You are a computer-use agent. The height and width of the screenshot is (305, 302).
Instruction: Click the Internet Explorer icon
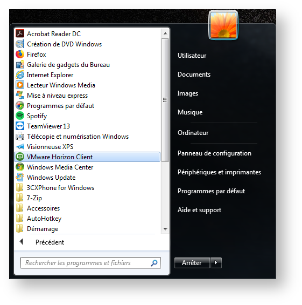point(20,74)
